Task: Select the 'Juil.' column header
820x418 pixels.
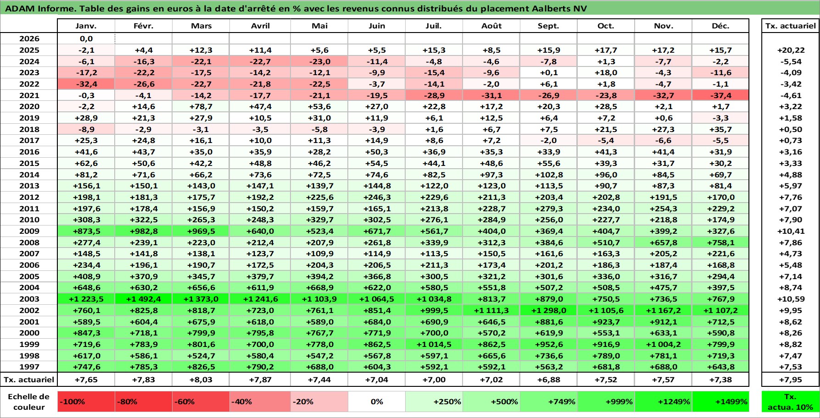Action: coord(434,26)
